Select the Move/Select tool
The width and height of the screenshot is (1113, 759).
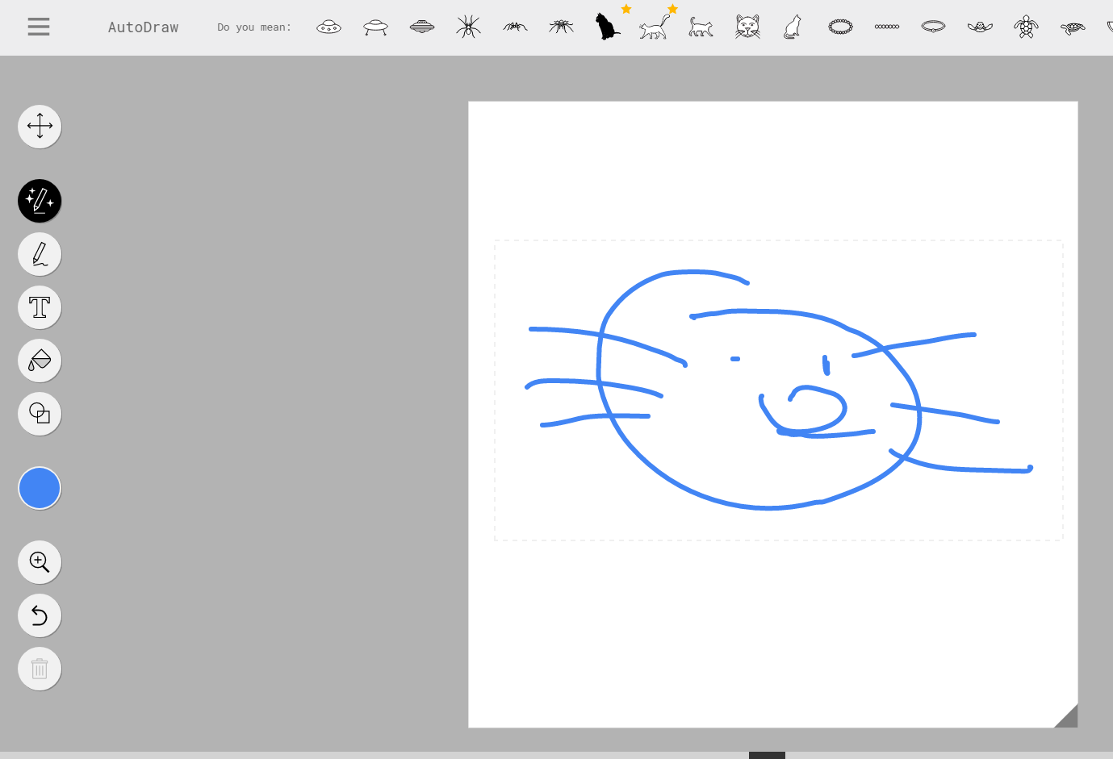[40, 127]
